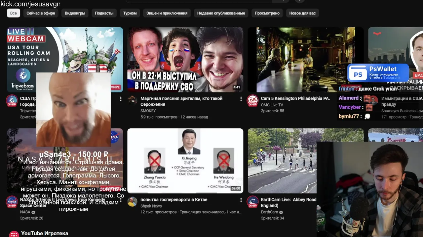This screenshot has height=237, width=423.
Task: Open the three-dot menu for Маргинал video
Action: pos(241,99)
